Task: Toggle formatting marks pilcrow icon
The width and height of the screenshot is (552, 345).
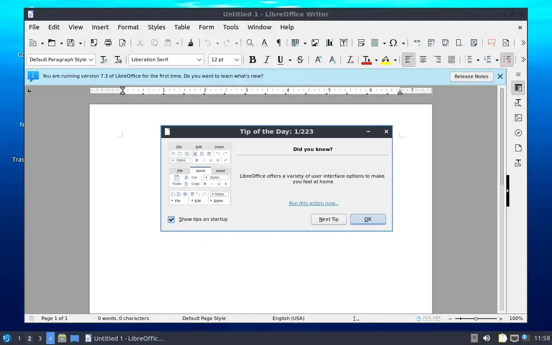Action: (279, 43)
